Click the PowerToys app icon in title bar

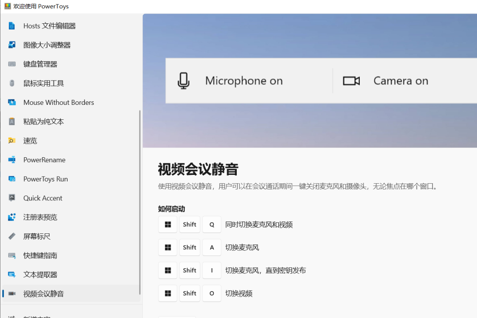click(8, 6)
